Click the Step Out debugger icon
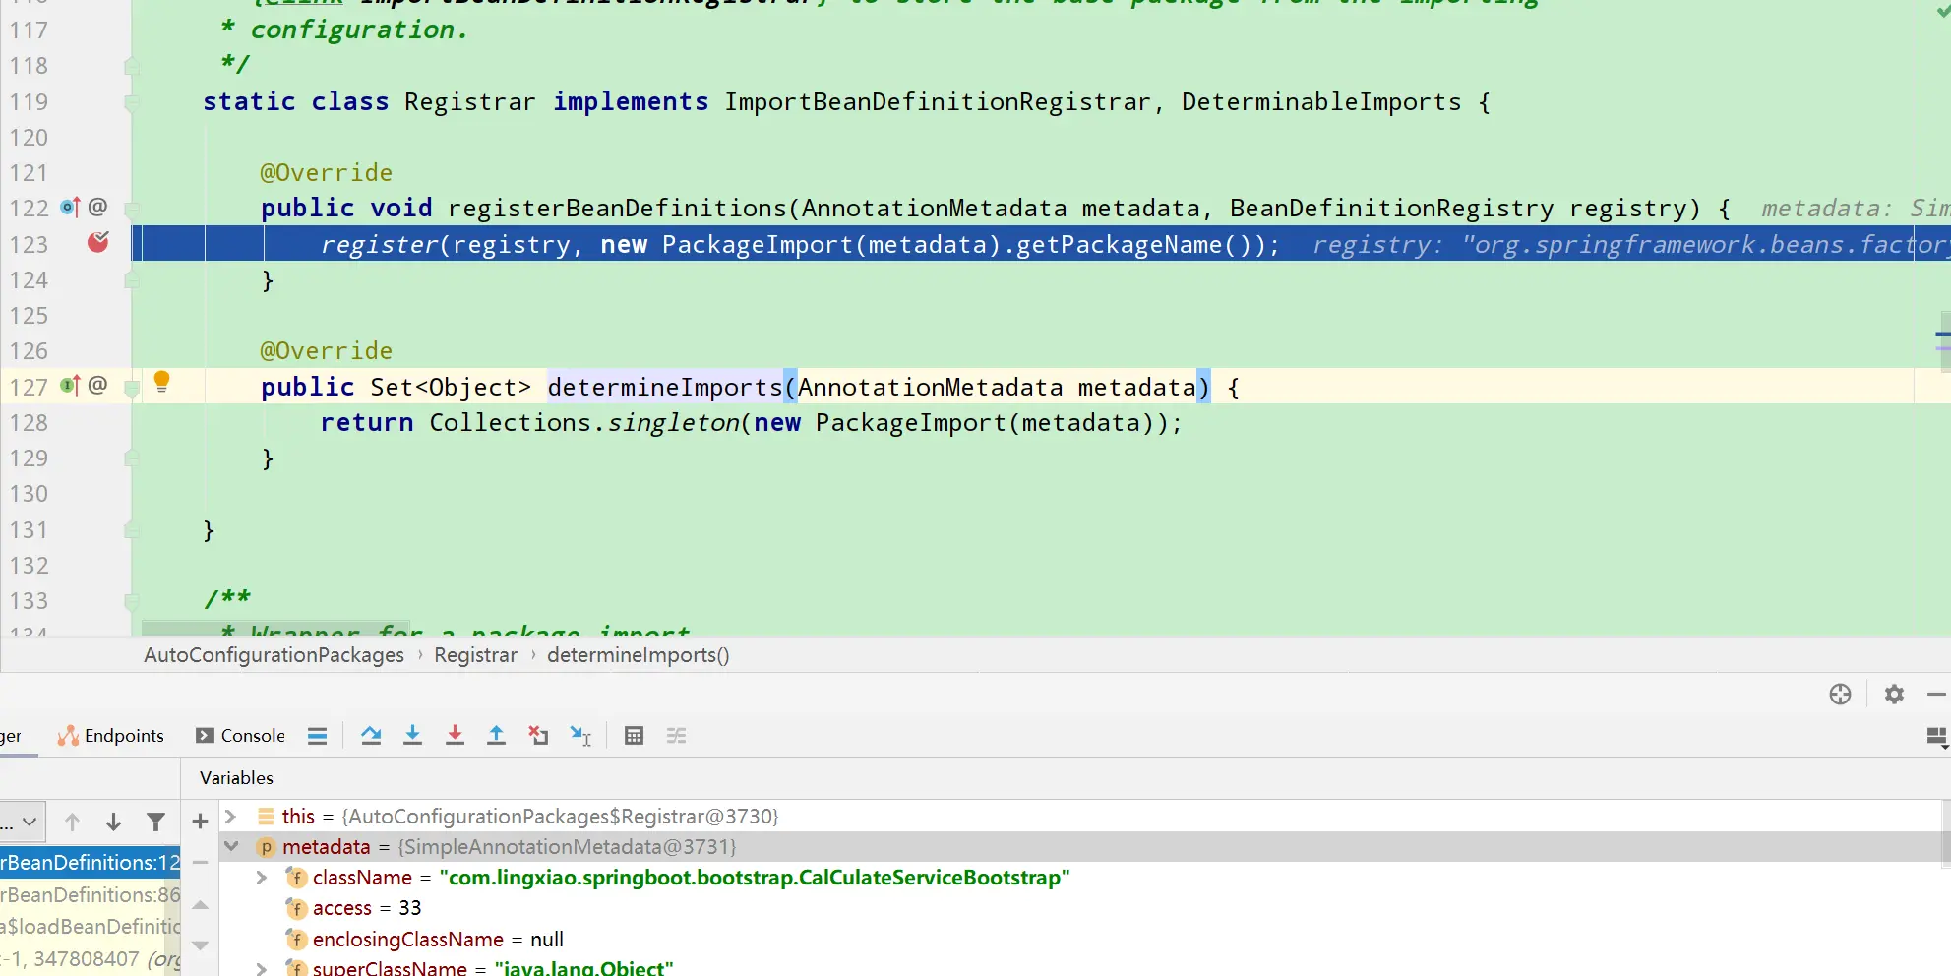The height and width of the screenshot is (976, 1951). (497, 736)
